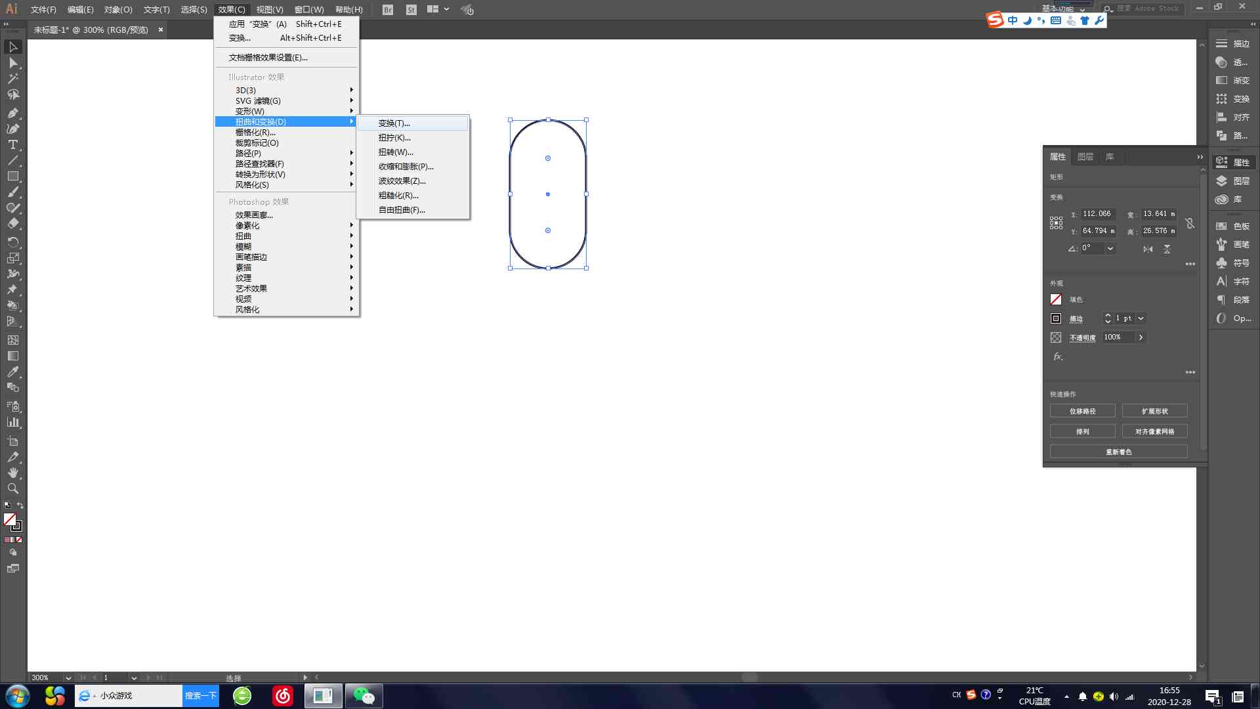The image size is (1260, 709).
Task: Open the Paragraph (段落) panel icon
Action: click(1221, 299)
